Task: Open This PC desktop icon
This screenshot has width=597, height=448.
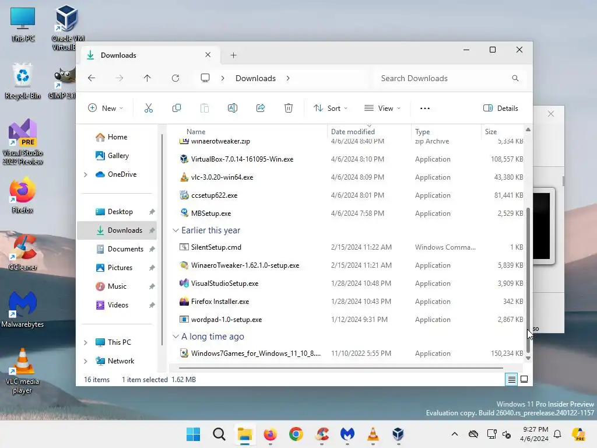Action: (x=23, y=24)
